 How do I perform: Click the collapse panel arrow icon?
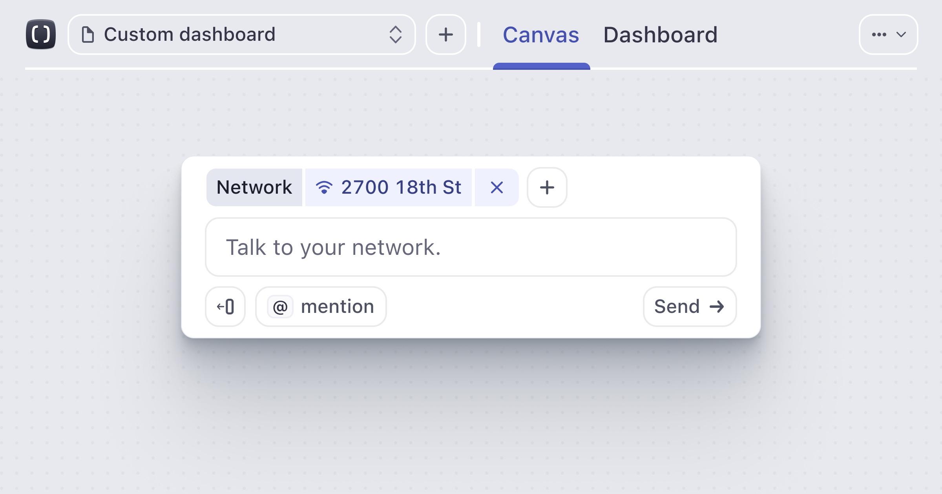pyautogui.click(x=225, y=307)
